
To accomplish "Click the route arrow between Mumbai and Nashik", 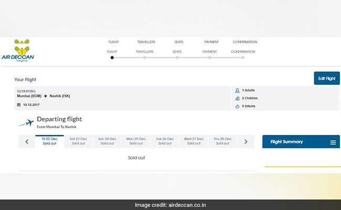I will [x=46, y=96].
